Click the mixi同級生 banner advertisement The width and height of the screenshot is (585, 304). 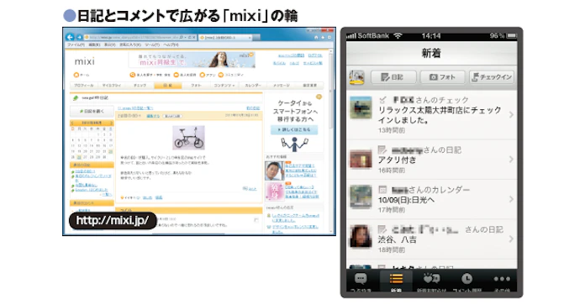coord(192,60)
